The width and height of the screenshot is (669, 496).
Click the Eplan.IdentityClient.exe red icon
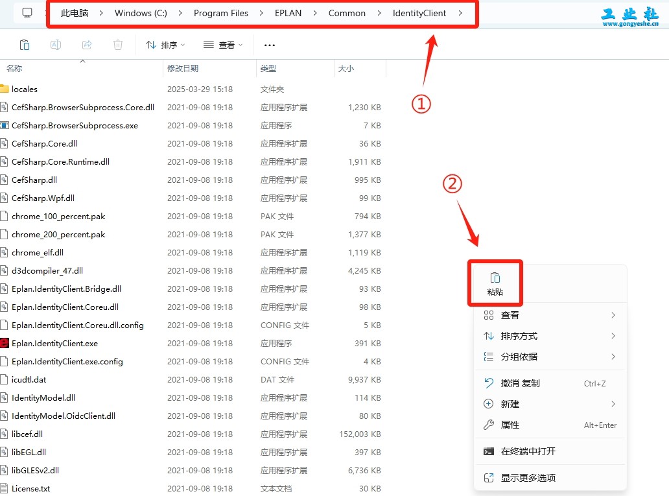point(5,343)
